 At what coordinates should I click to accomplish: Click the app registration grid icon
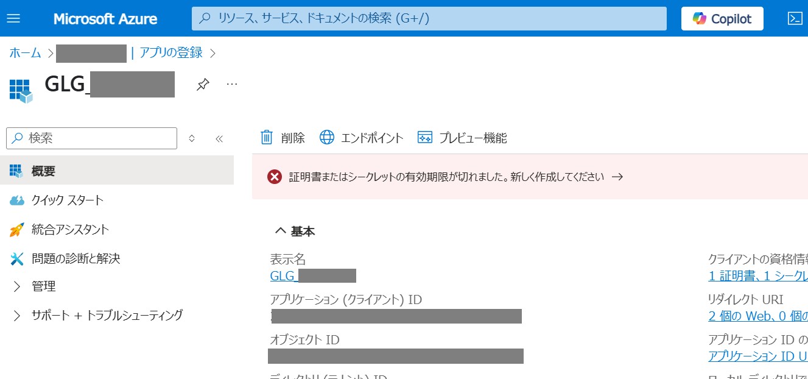click(x=21, y=90)
